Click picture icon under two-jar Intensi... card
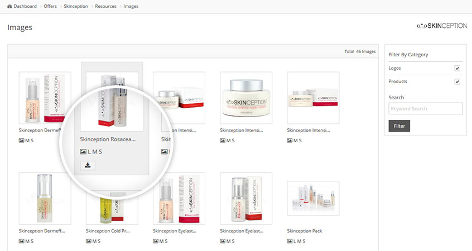Screen dimensions: 472x251 point(290,141)
